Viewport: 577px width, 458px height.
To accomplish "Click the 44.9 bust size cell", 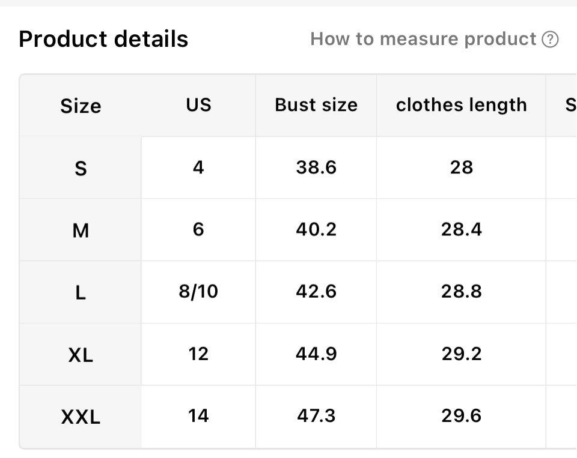I will pos(316,354).
